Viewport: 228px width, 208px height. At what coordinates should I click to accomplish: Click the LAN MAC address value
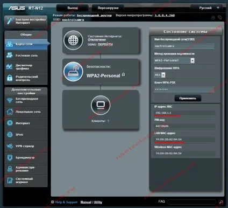[x=168, y=140]
